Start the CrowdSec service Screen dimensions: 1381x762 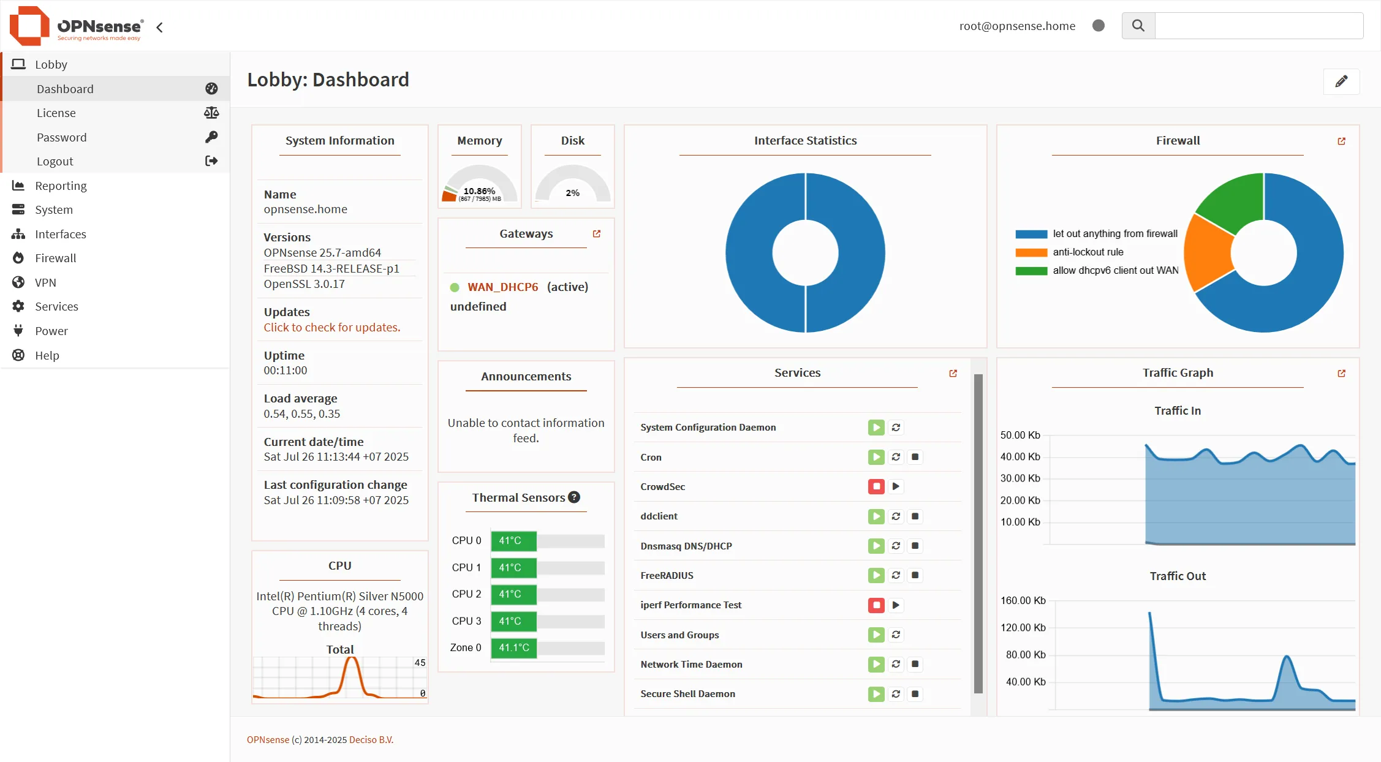[x=896, y=486]
